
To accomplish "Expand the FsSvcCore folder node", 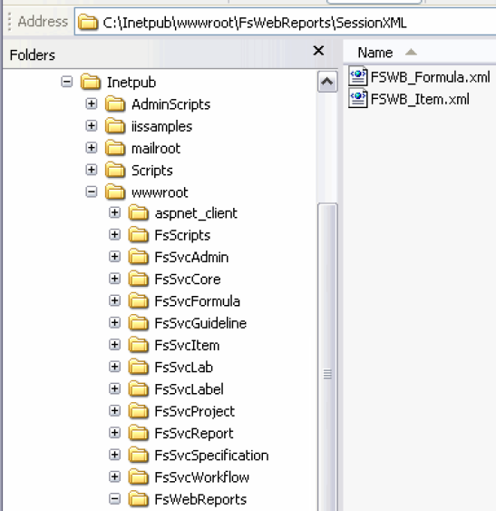I will click(x=114, y=279).
